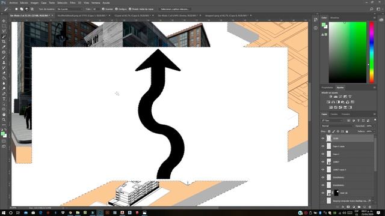The image size is (385, 216).
Task: Click the Hue/Saturation adjustment icon
Action: click(x=328, y=102)
